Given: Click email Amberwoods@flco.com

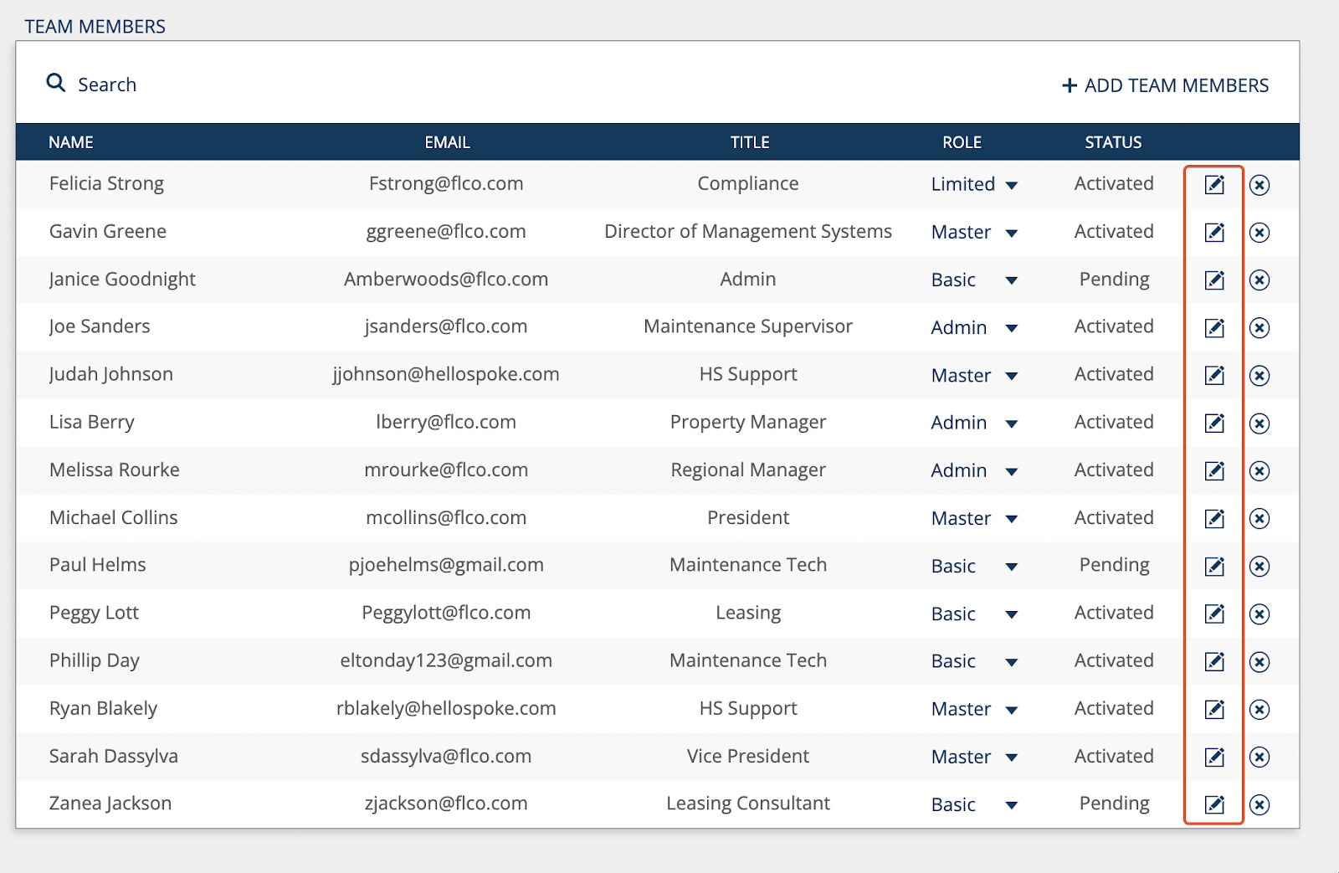Looking at the screenshot, I should [446, 280].
